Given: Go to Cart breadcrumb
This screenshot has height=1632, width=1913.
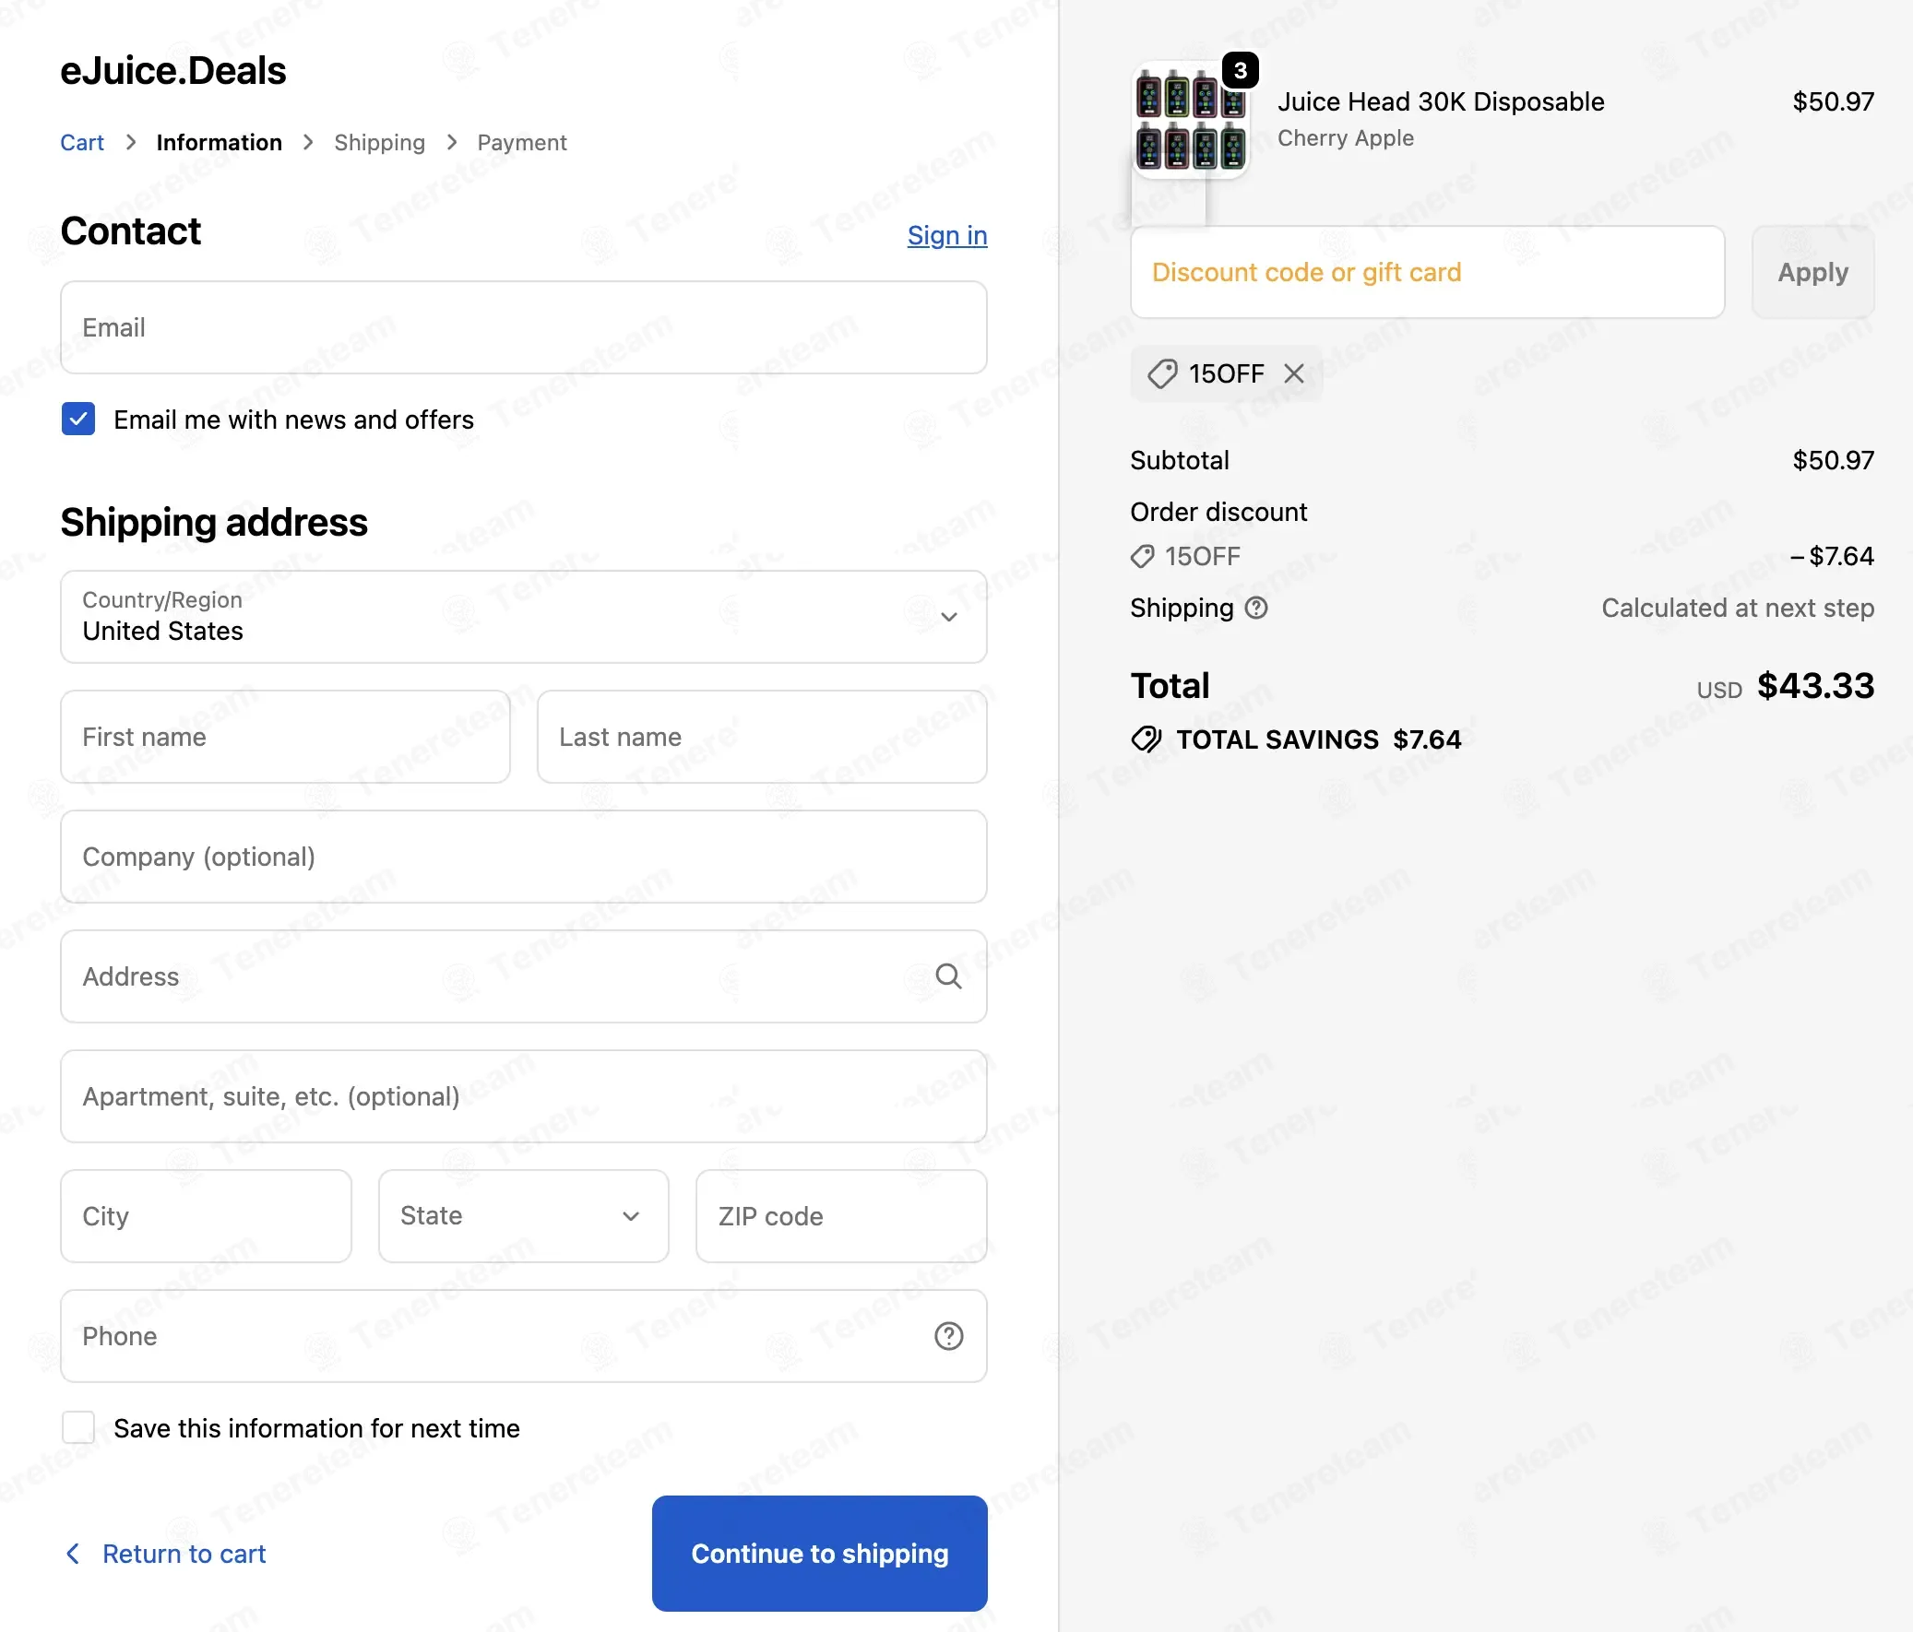Looking at the screenshot, I should click(x=82, y=142).
